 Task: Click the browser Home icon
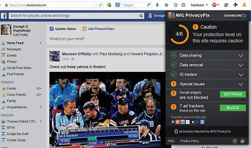(167, 5)
